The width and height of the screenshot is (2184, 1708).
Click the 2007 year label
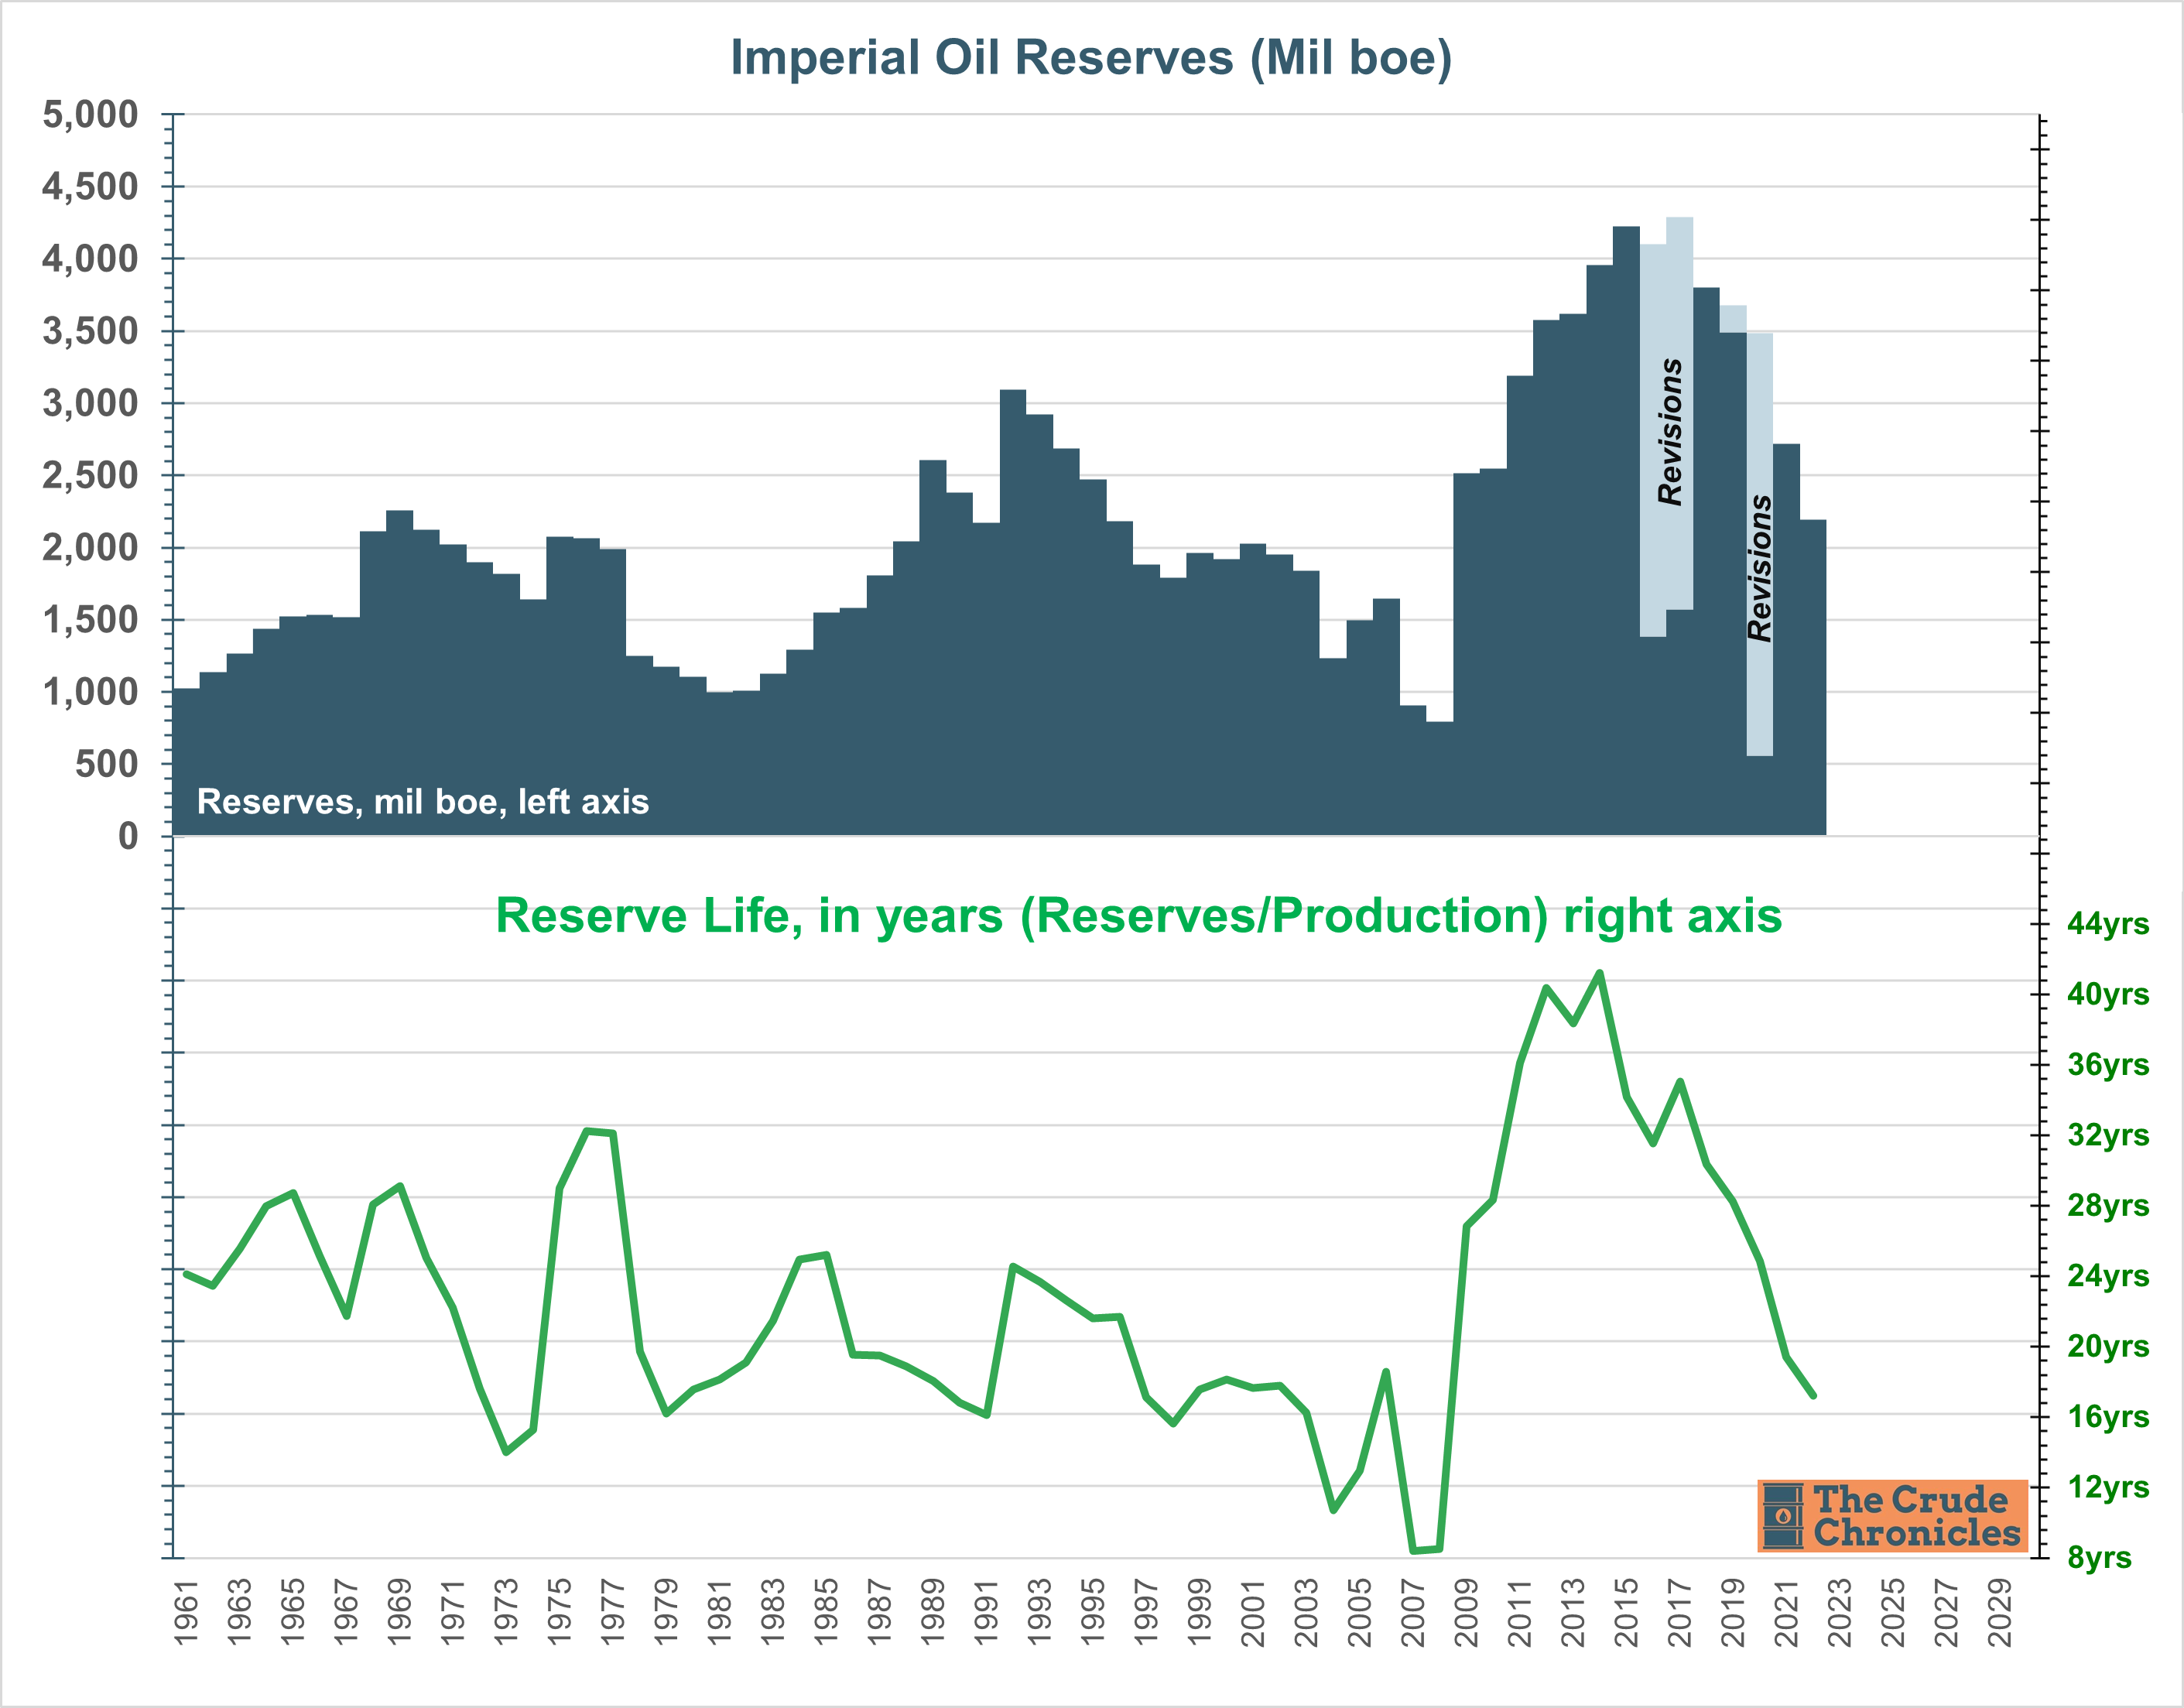(x=1413, y=1613)
